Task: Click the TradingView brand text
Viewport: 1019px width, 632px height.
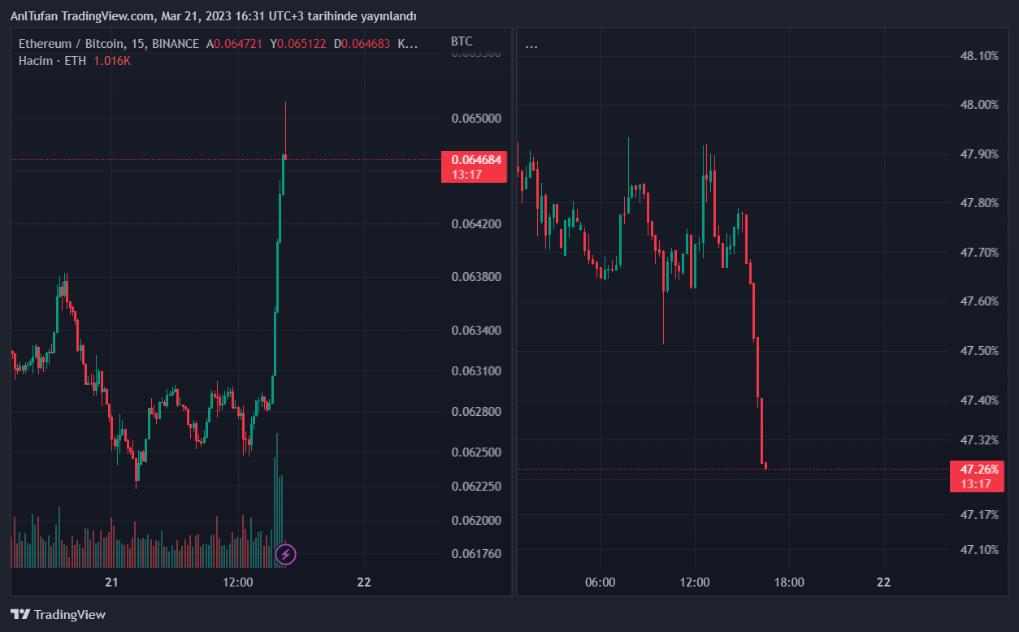Action: coord(70,615)
